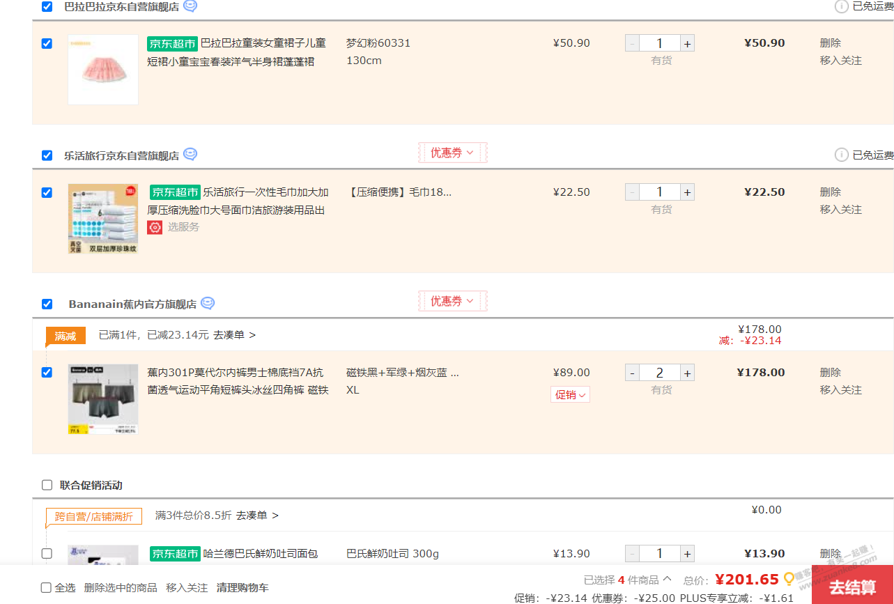Decrease quantity of 蕉内 underwear
894x604 pixels.
tap(632, 373)
